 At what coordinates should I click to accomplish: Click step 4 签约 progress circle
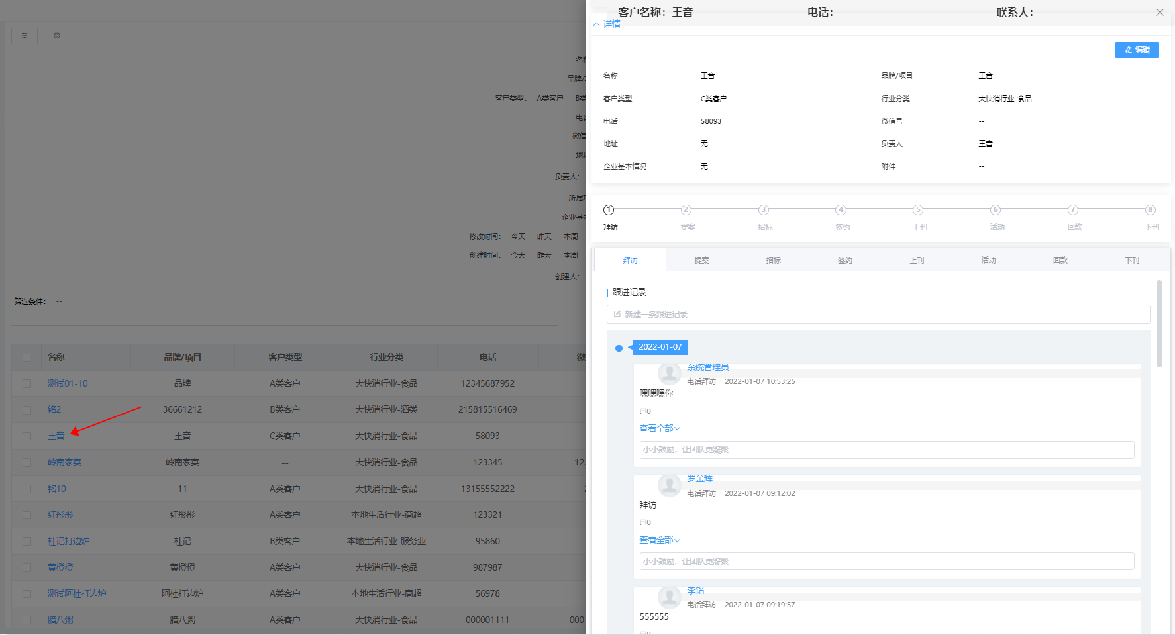[841, 210]
